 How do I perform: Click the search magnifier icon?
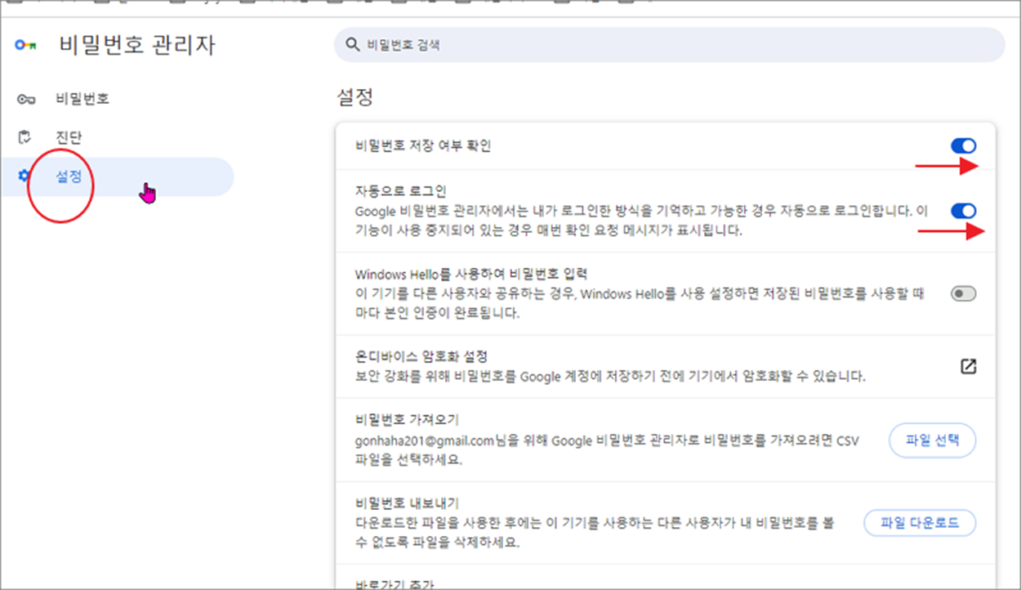[x=353, y=46]
